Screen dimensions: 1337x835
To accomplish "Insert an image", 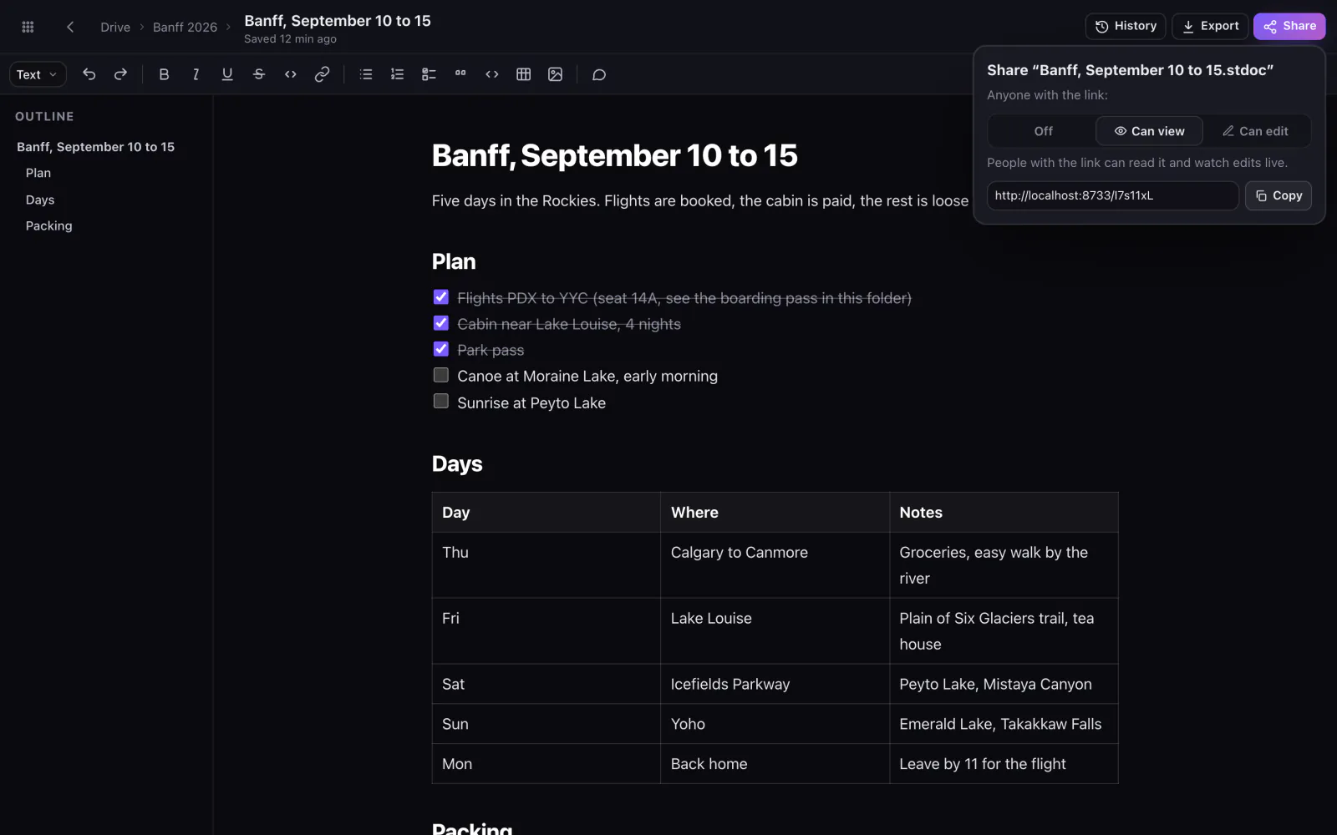I will point(555,74).
